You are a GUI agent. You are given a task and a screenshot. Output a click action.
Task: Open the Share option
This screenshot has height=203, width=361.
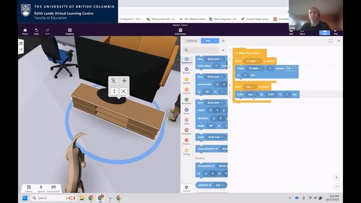click(302, 32)
